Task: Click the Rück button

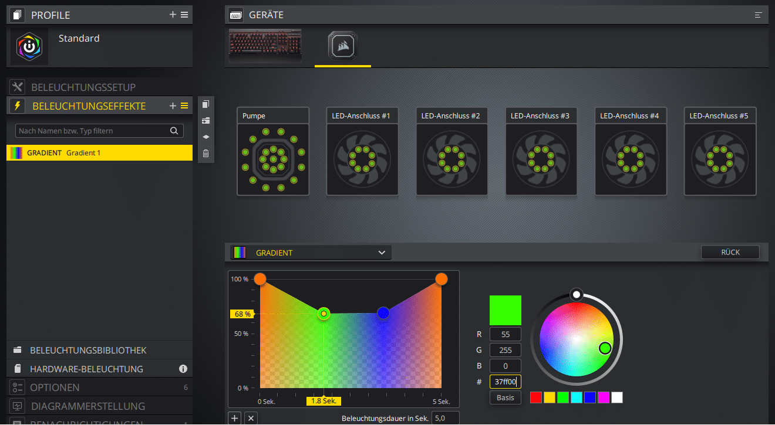Action: 730,252
